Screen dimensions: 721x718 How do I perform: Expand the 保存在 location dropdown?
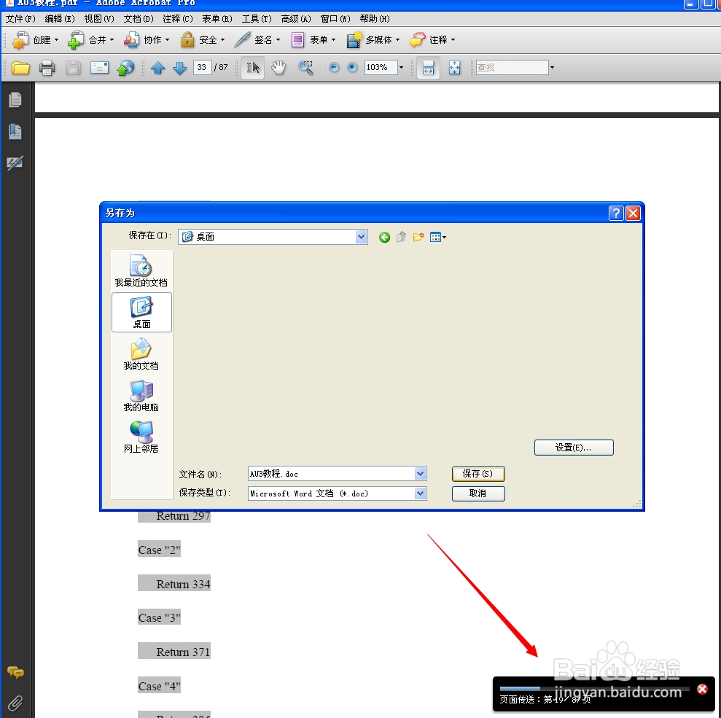(361, 237)
